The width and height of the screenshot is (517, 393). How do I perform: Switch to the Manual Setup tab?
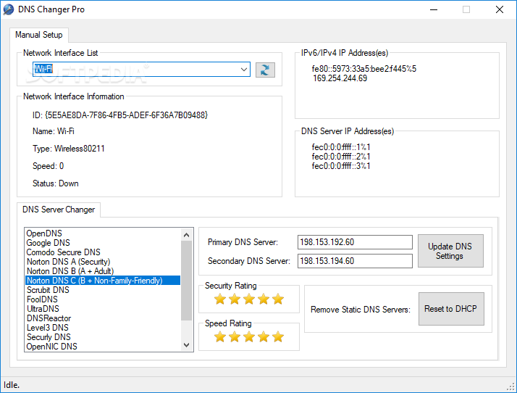pyautogui.click(x=39, y=35)
